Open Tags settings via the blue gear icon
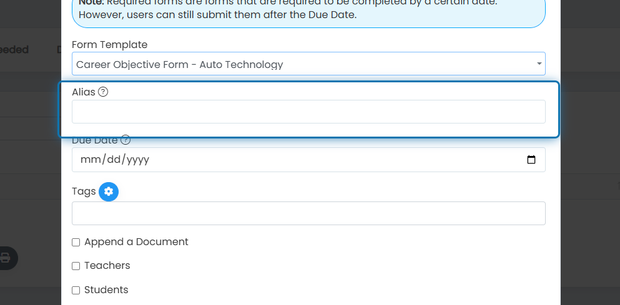 pos(109,191)
